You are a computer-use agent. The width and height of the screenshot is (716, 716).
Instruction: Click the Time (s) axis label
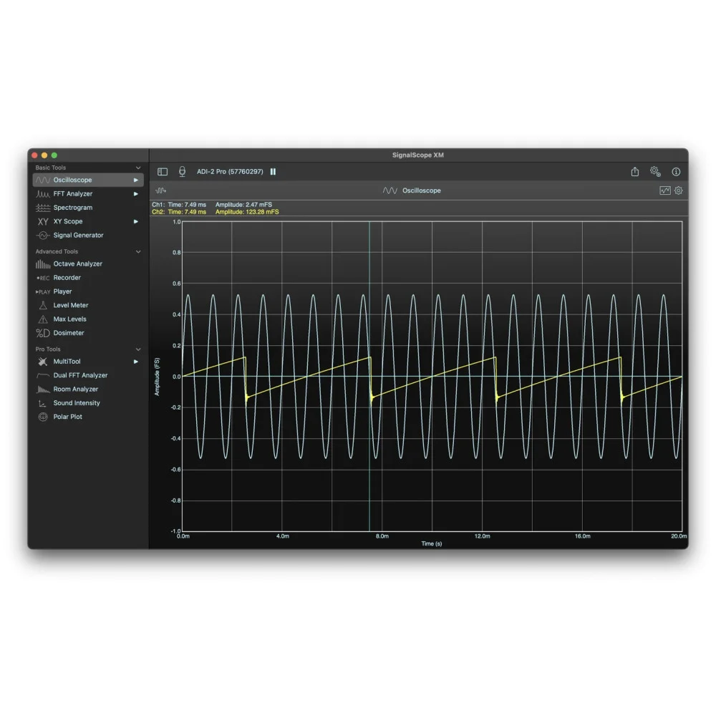tap(432, 544)
